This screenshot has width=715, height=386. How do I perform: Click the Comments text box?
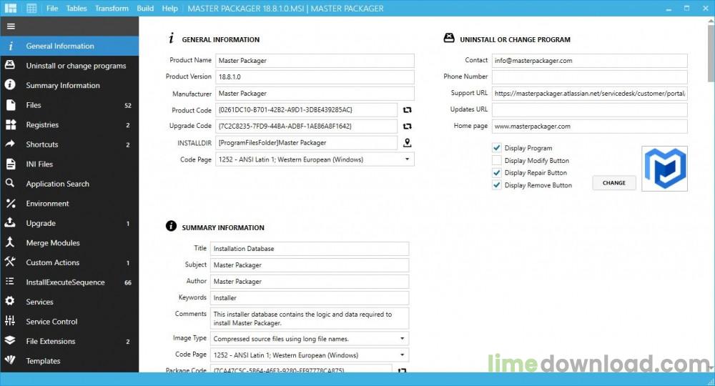coord(310,318)
